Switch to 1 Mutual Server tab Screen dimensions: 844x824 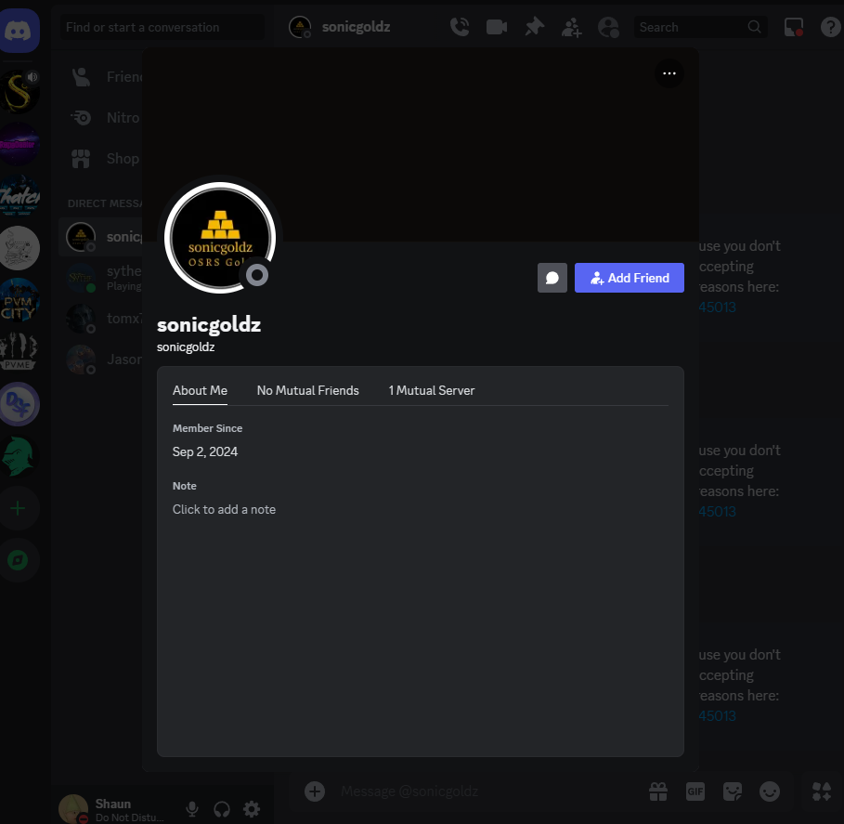click(432, 390)
